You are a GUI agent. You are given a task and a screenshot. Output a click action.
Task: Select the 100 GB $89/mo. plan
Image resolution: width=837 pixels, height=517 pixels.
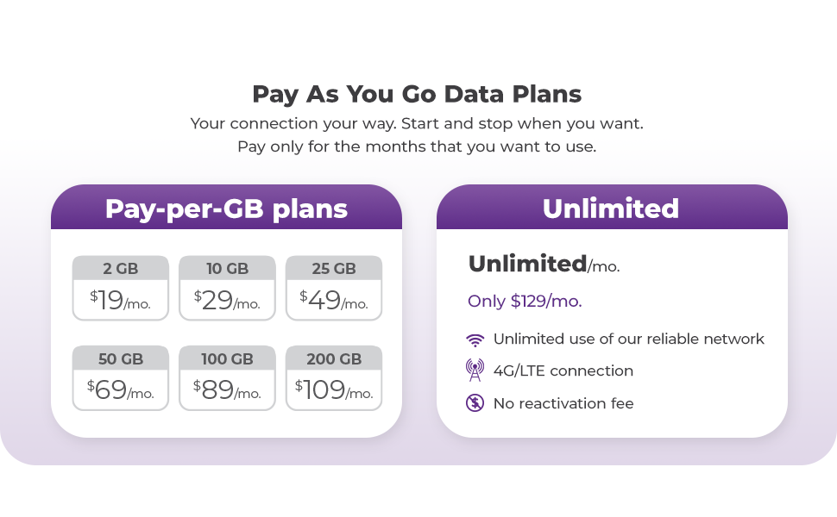tap(228, 378)
